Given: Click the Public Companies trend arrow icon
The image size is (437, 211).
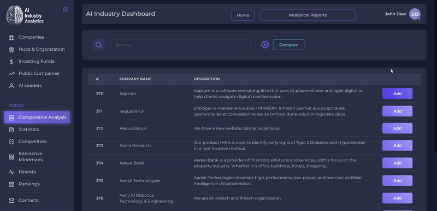Looking at the screenshot, I should click(x=11, y=74).
